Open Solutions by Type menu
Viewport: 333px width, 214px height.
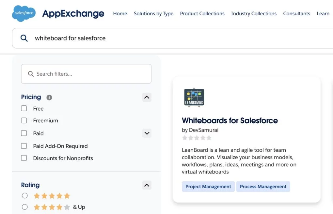coord(153,14)
